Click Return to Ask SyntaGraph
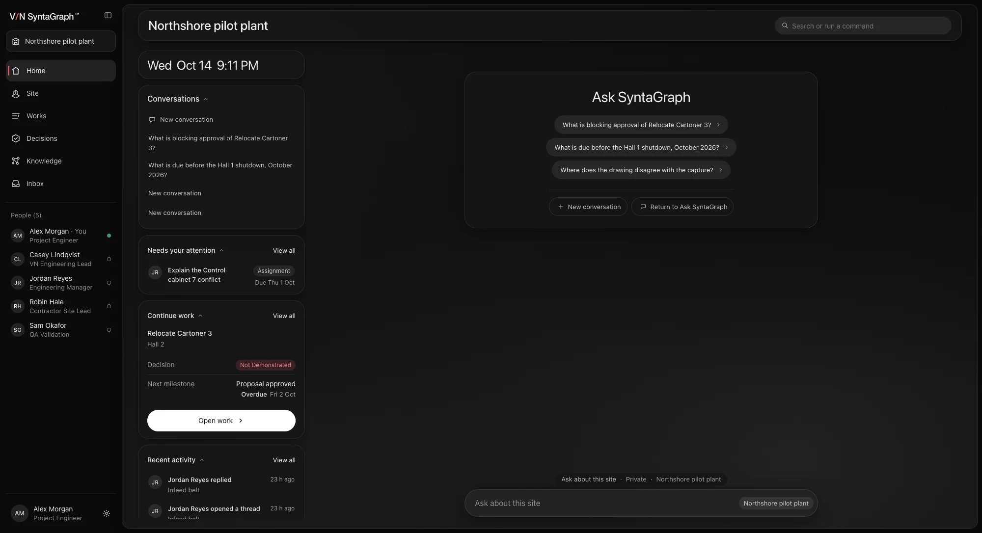The width and height of the screenshot is (982, 533). (682, 207)
